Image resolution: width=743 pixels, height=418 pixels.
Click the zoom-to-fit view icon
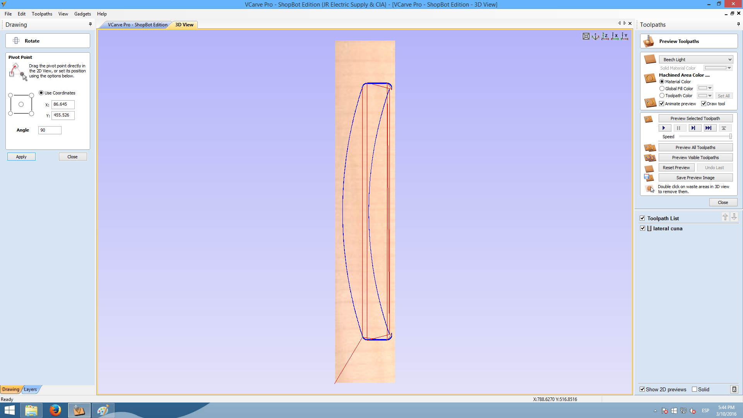586,36
